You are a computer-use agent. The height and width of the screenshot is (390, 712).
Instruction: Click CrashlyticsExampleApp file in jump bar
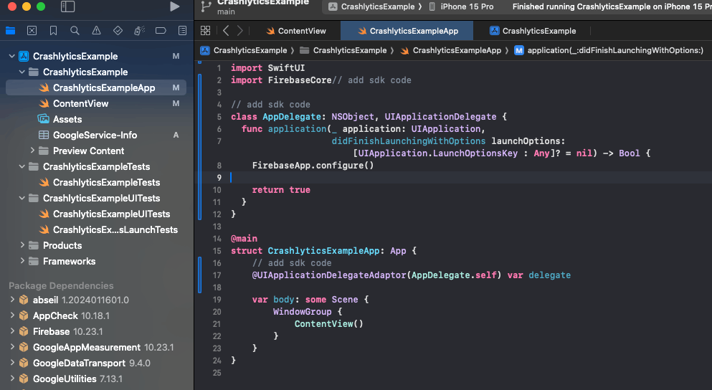coord(450,50)
